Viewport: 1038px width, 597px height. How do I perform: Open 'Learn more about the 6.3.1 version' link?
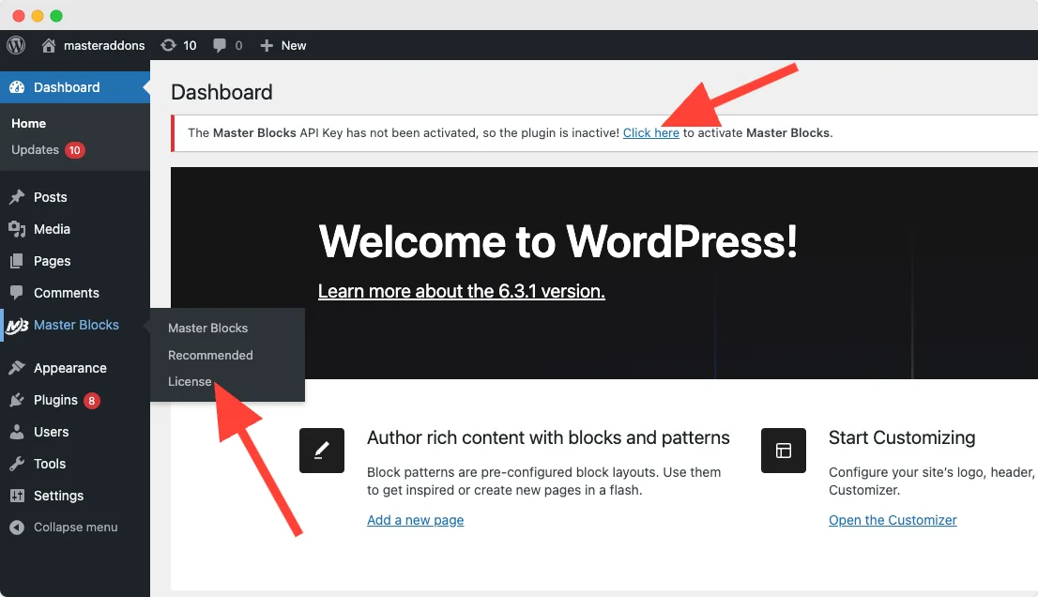462,291
